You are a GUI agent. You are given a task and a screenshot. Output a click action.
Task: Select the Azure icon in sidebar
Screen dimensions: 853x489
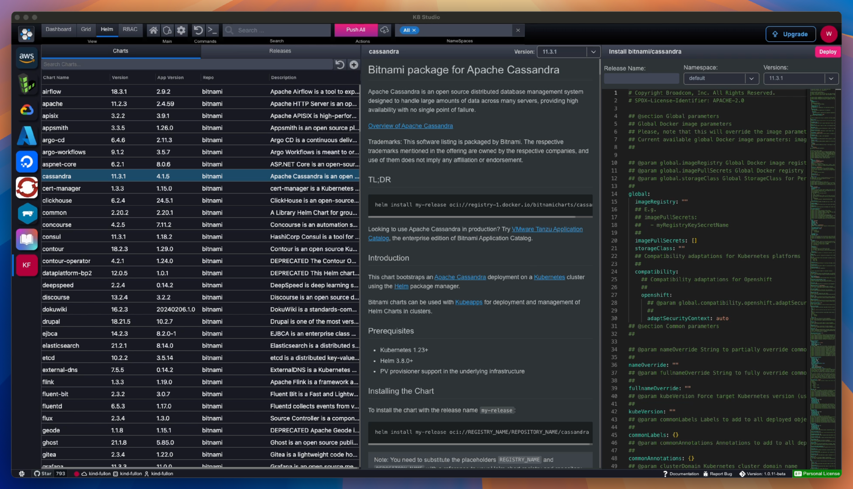(x=27, y=135)
